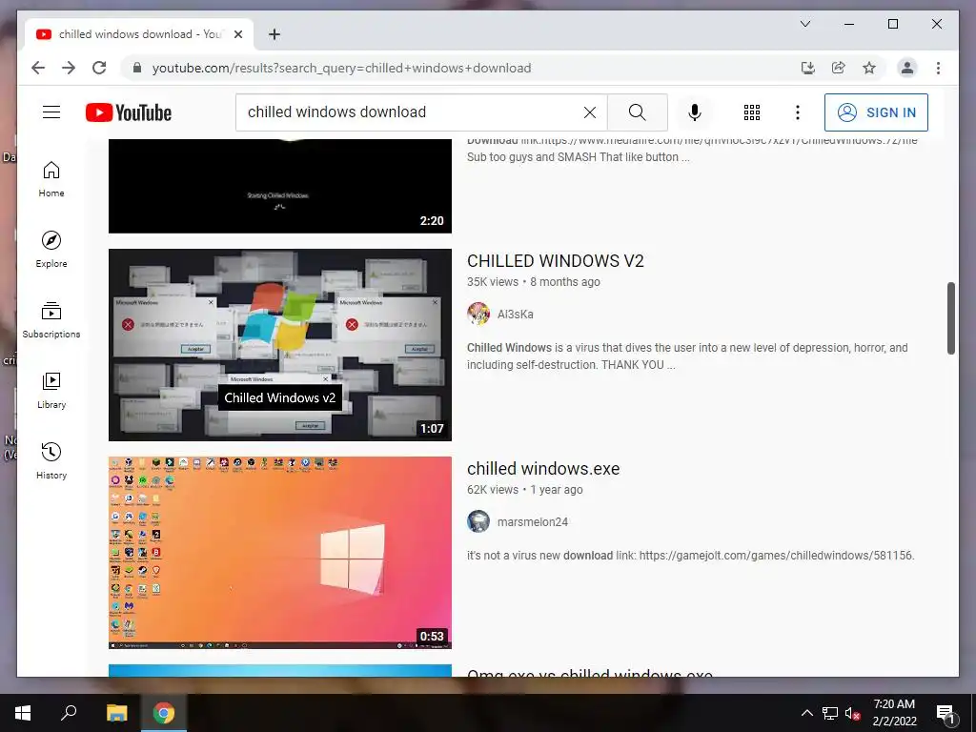The height and width of the screenshot is (732, 976).
Task: Bookmark this page with the star
Action: (x=869, y=68)
